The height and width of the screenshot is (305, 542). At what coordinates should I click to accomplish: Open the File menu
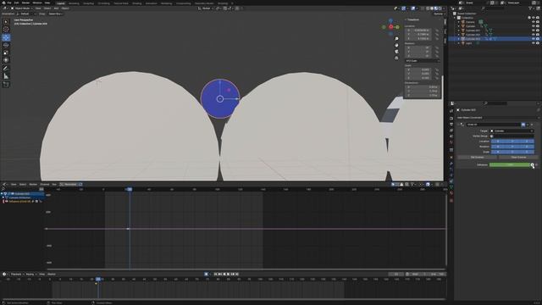pyautogui.click(x=9, y=3)
